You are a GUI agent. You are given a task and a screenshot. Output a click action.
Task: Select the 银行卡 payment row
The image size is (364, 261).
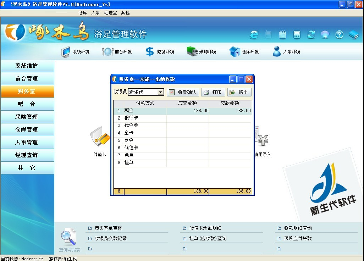145,118
